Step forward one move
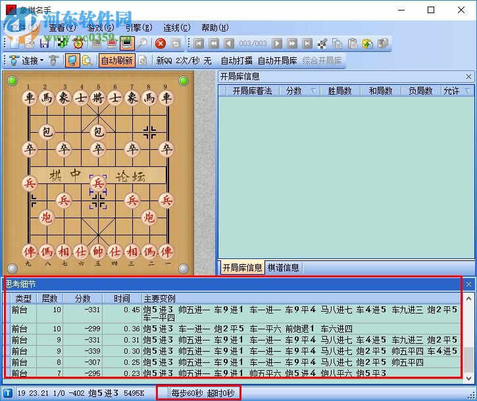This screenshot has height=401, width=477. [277, 44]
